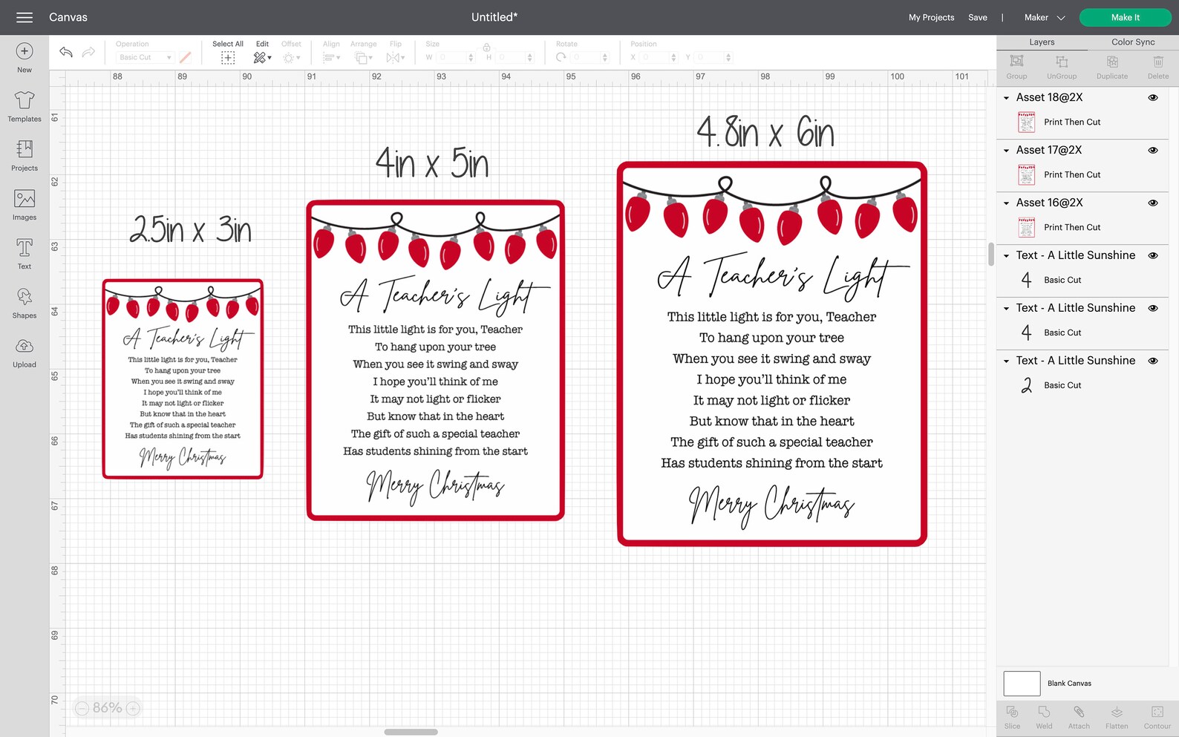This screenshot has width=1179, height=737.
Task: Open the Maker machine dropdown
Action: tap(1045, 17)
